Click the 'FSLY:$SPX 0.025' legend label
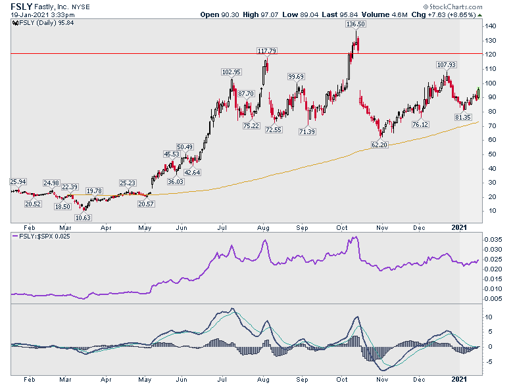 45,237
